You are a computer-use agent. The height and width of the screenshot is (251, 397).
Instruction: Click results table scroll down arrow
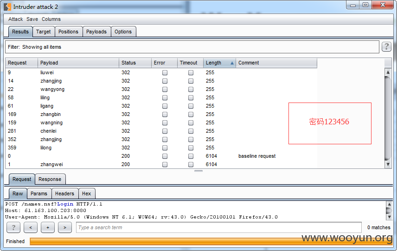point(388,164)
